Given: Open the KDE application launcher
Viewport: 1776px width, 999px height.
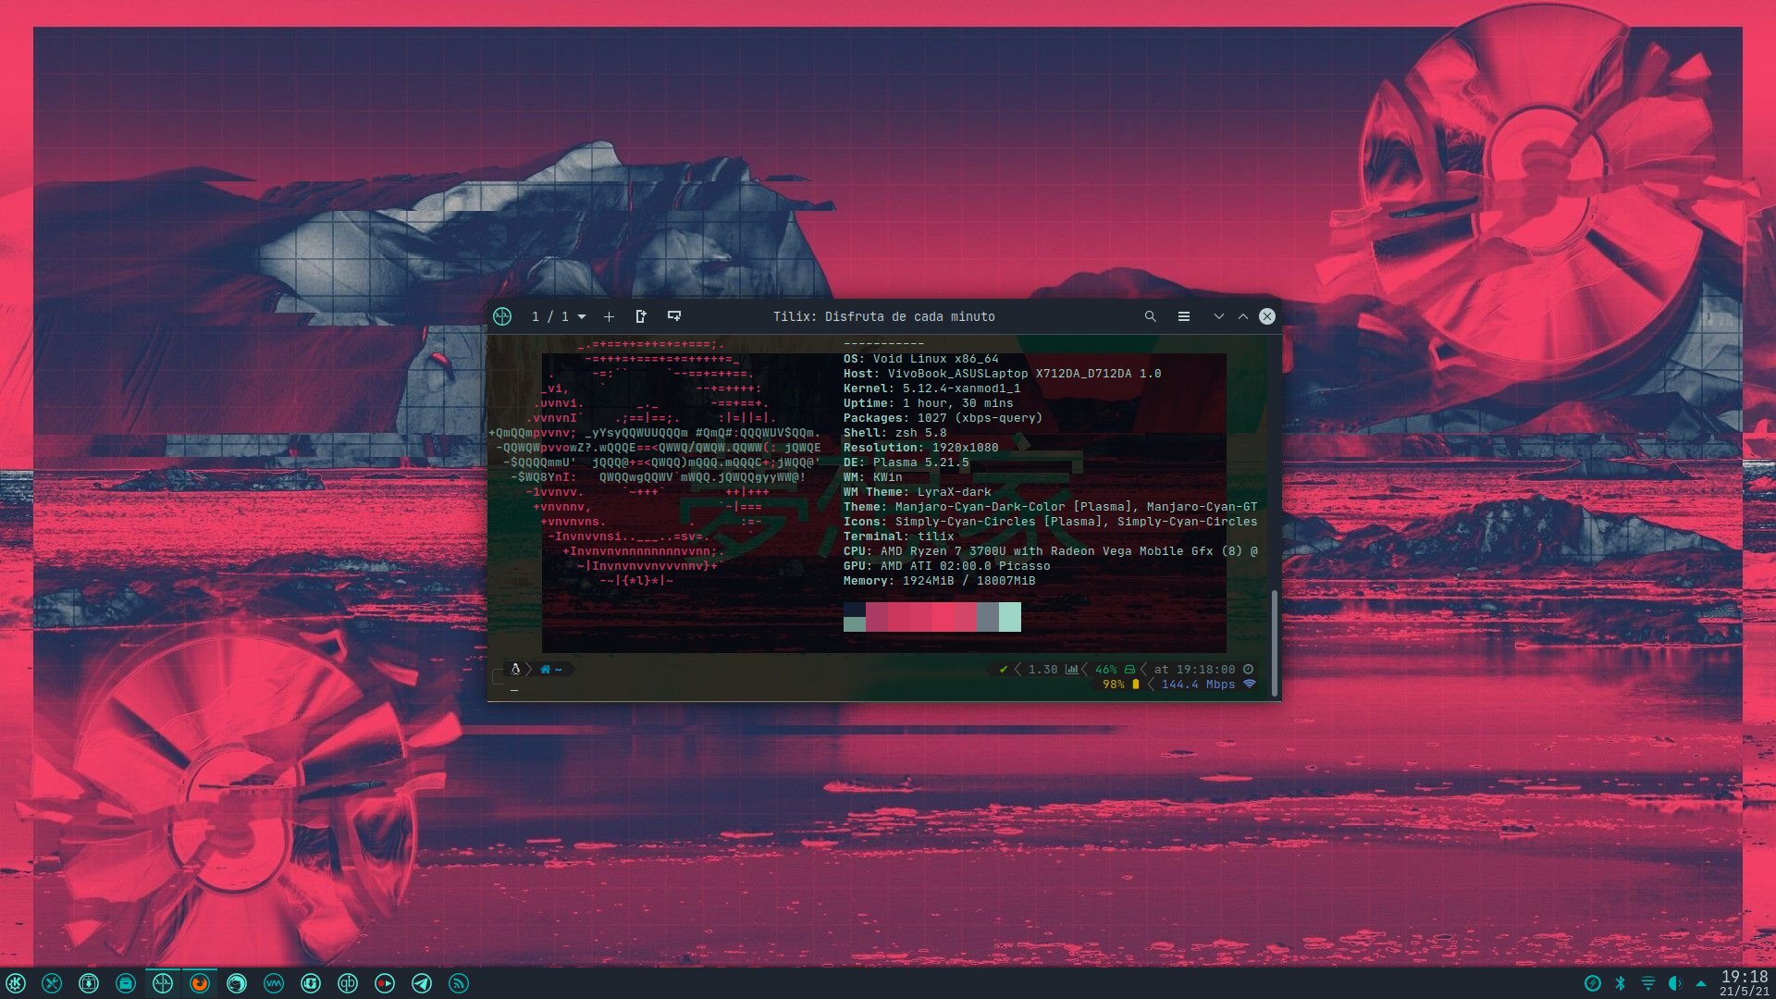Looking at the screenshot, I should click(16, 983).
